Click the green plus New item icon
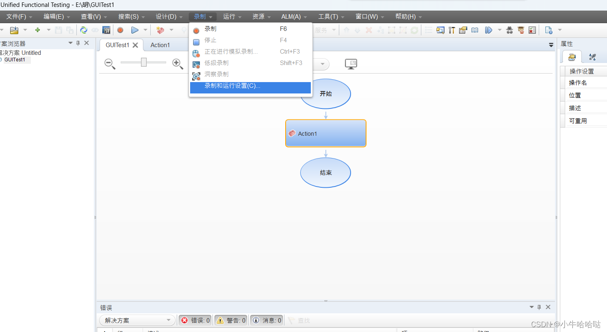 click(x=37, y=30)
